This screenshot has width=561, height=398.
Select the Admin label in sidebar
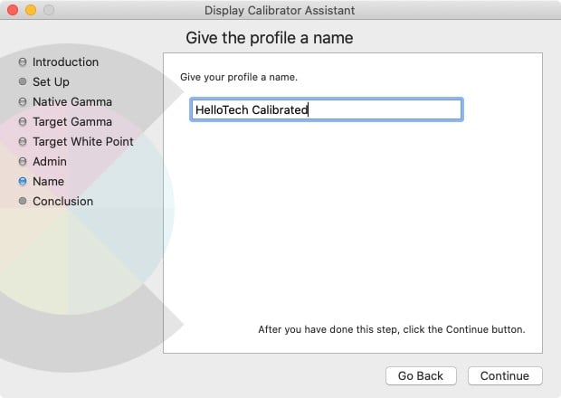(50, 162)
